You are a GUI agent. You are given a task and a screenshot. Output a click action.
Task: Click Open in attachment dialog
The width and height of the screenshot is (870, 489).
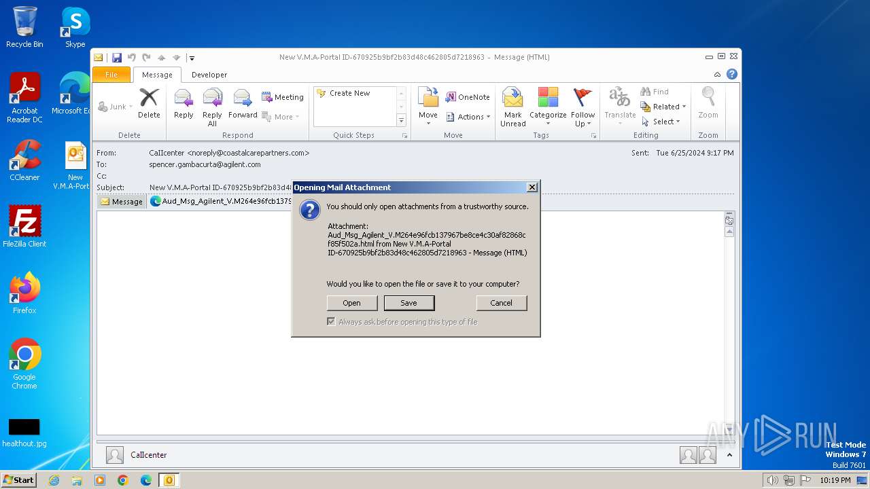pyautogui.click(x=351, y=303)
